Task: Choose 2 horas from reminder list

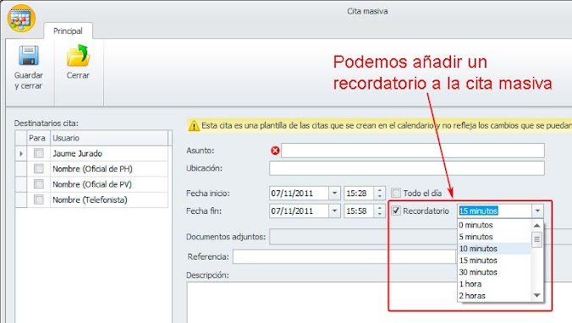Action: [494, 296]
